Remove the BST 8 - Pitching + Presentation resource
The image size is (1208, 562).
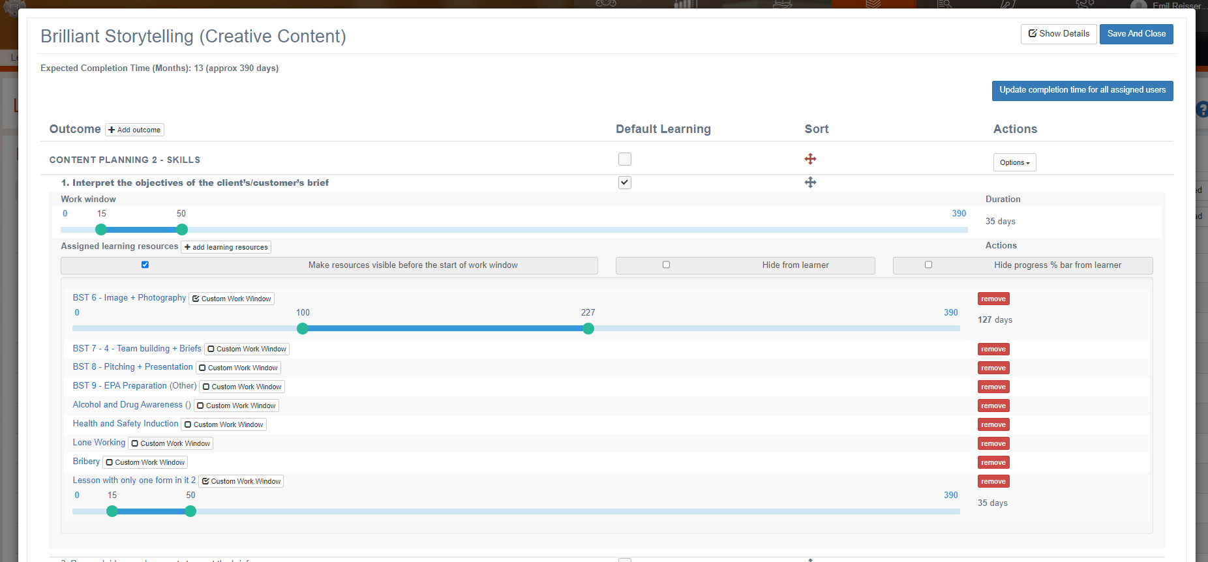point(993,368)
